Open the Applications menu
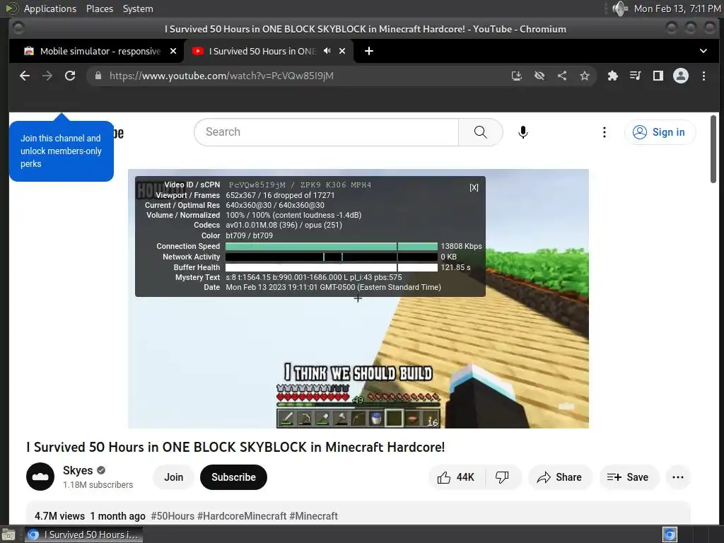Image resolution: width=724 pixels, height=543 pixels. click(x=50, y=8)
